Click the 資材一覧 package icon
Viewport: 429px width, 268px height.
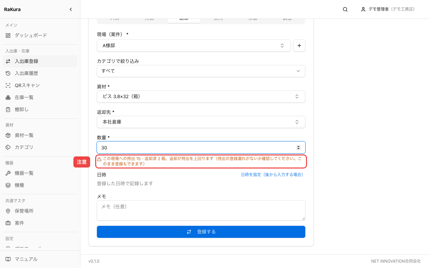point(8,135)
